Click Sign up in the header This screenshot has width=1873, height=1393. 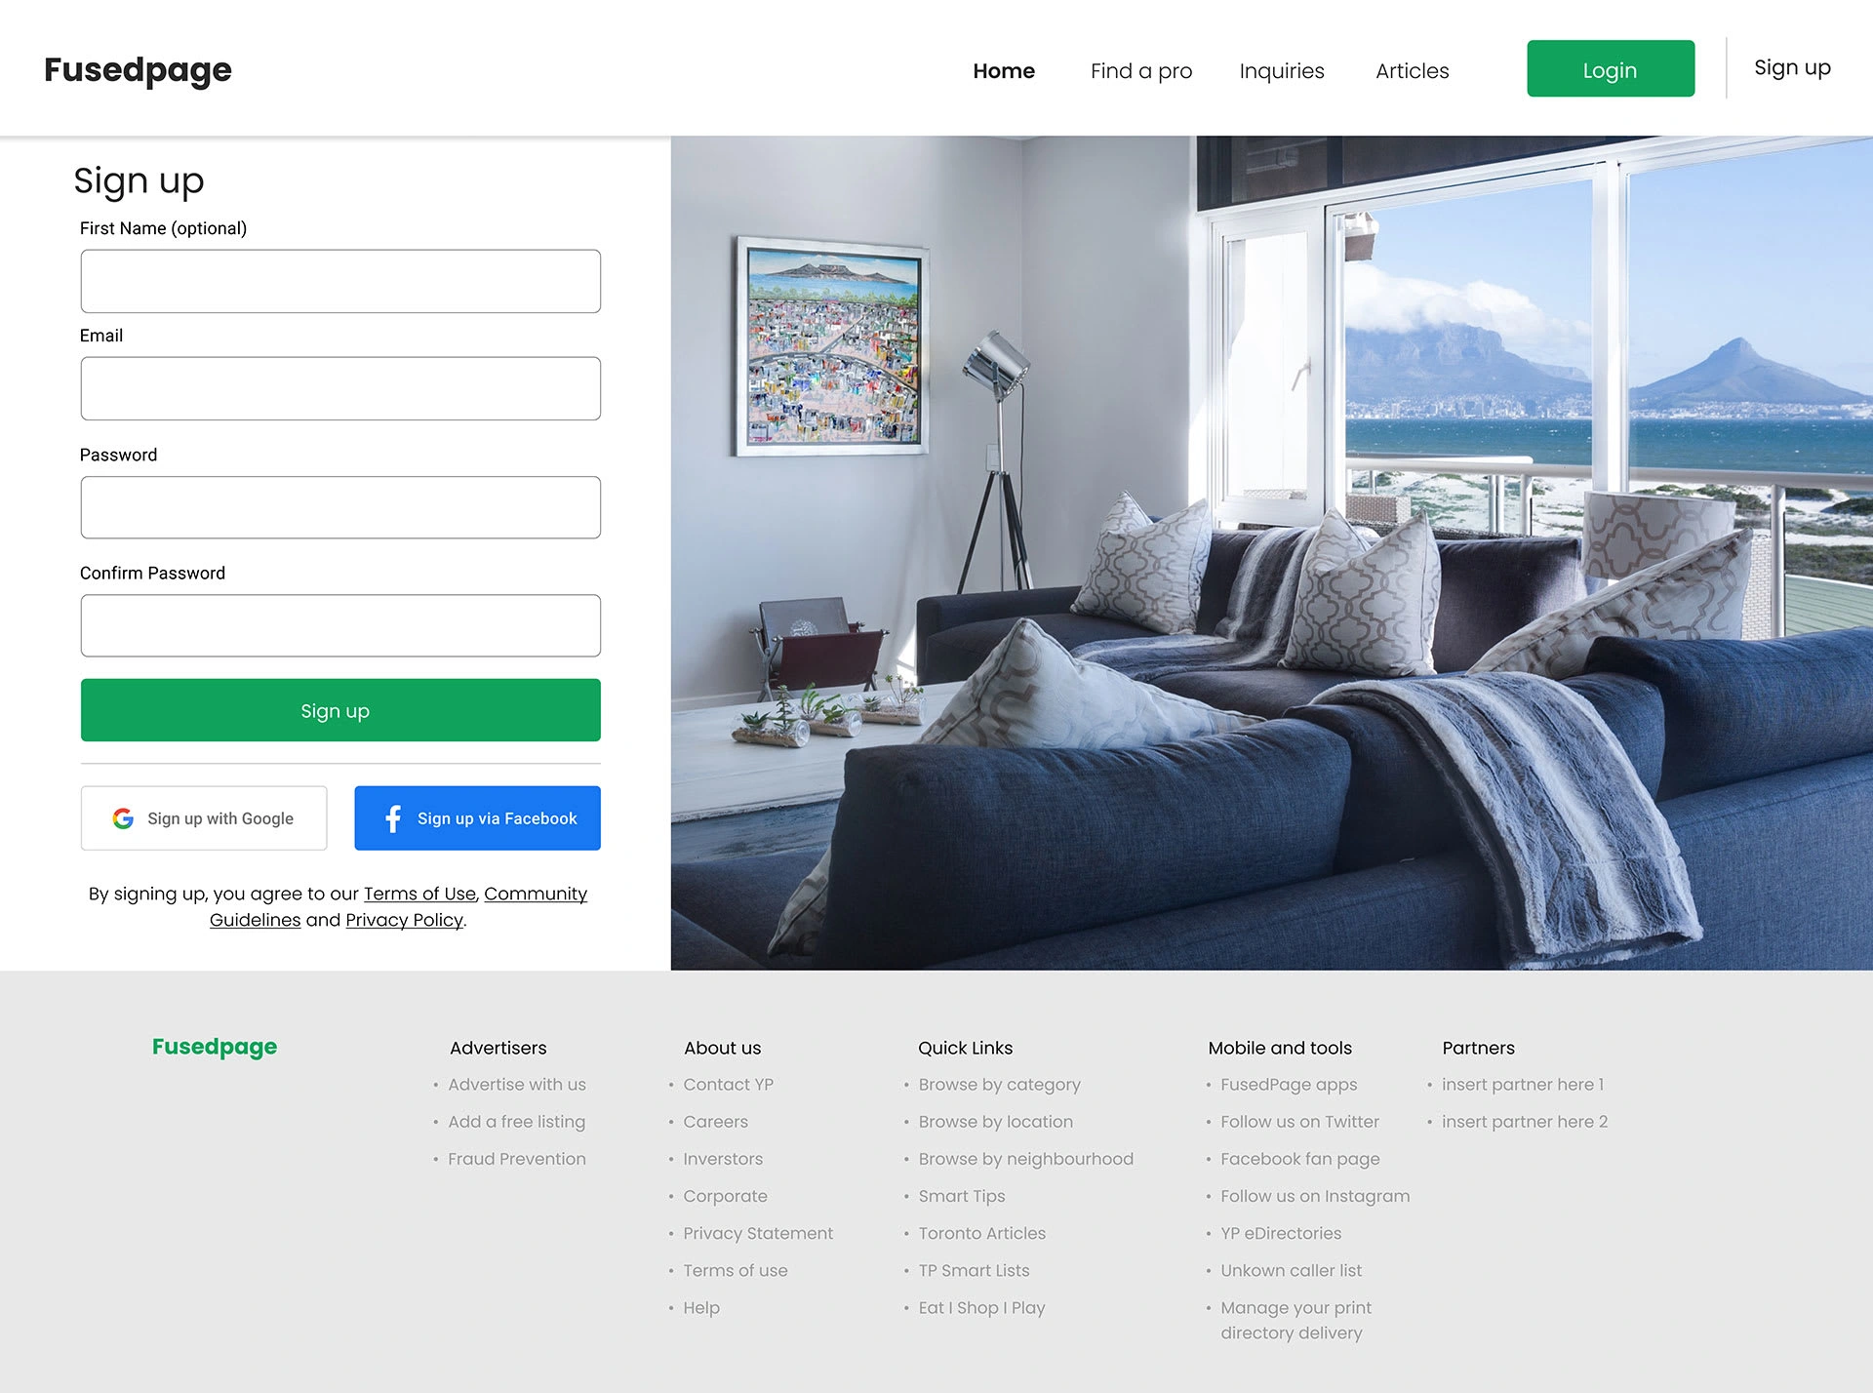pyautogui.click(x=1792, y=68)
